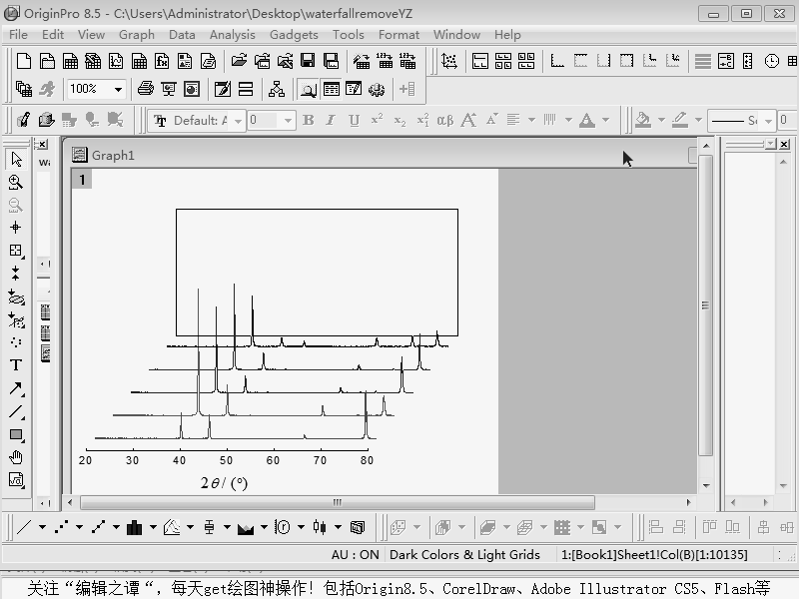Close the right docked panel

coord(785,144)
